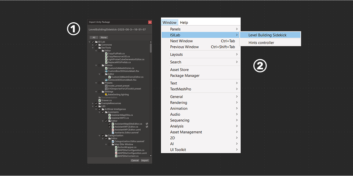Select the CustomBox3DGizmoMesh.fbx model icon
Screen dimensions: 353x176
(106, 71)
